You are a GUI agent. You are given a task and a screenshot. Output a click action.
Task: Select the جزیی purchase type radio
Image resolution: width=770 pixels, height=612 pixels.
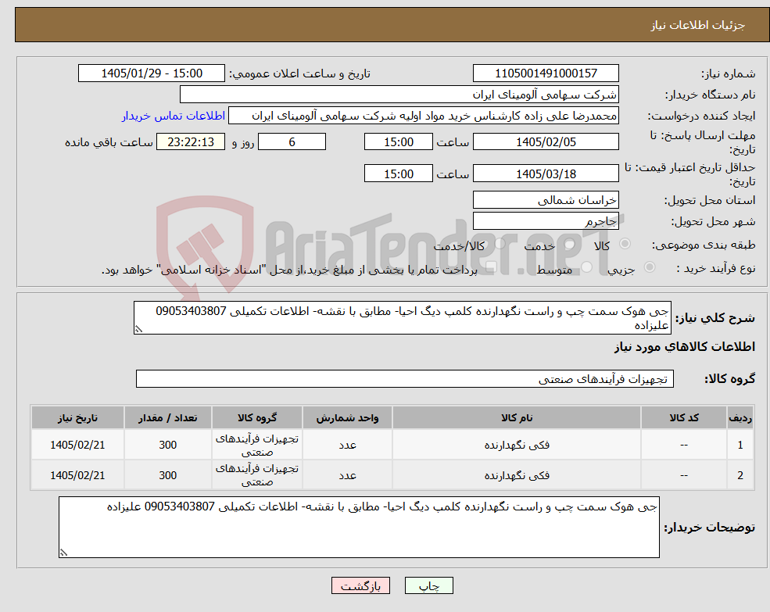coord(649,267)
